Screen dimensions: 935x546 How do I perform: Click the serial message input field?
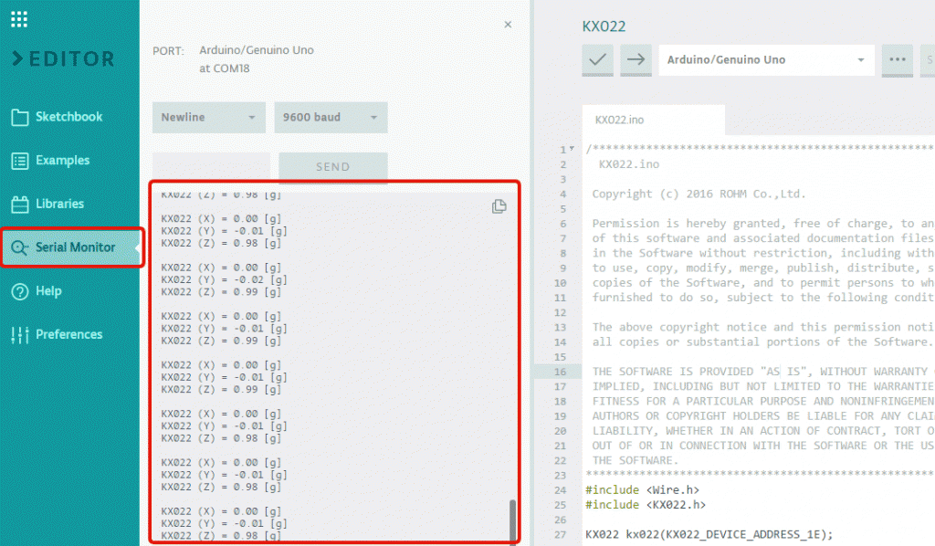pyautogui.click(x=211, y=167)
